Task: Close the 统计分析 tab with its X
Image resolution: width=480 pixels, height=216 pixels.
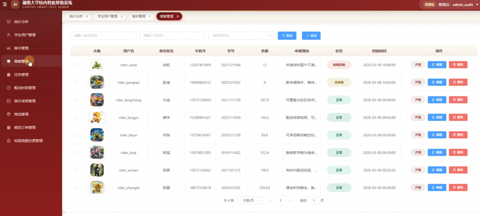Action: tap(87, 16)
